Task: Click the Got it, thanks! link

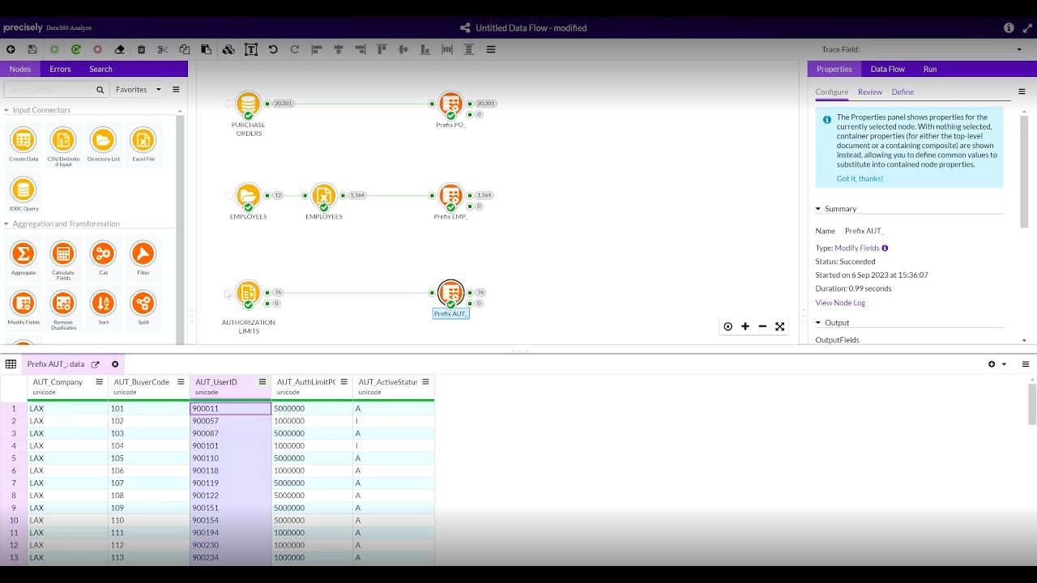Action: 860,178
